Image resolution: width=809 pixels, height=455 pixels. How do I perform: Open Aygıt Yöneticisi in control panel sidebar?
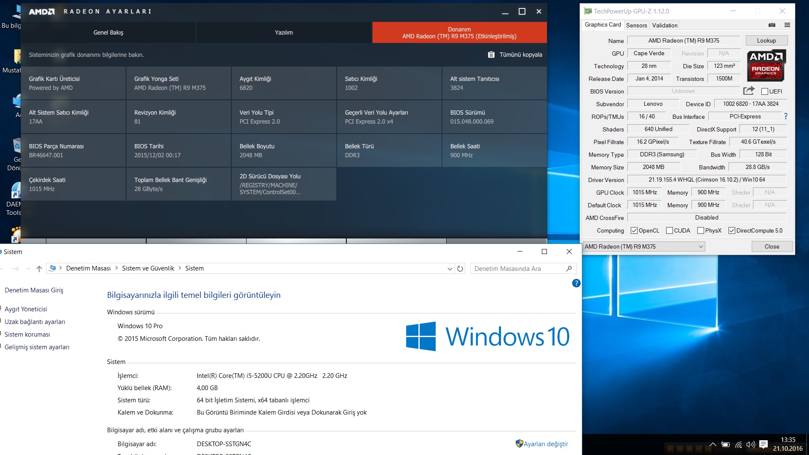(26, 309)
